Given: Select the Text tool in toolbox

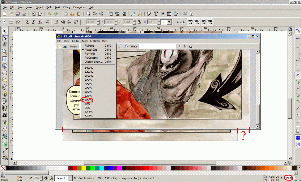Looking at the screenshot, I should (5, 115).
